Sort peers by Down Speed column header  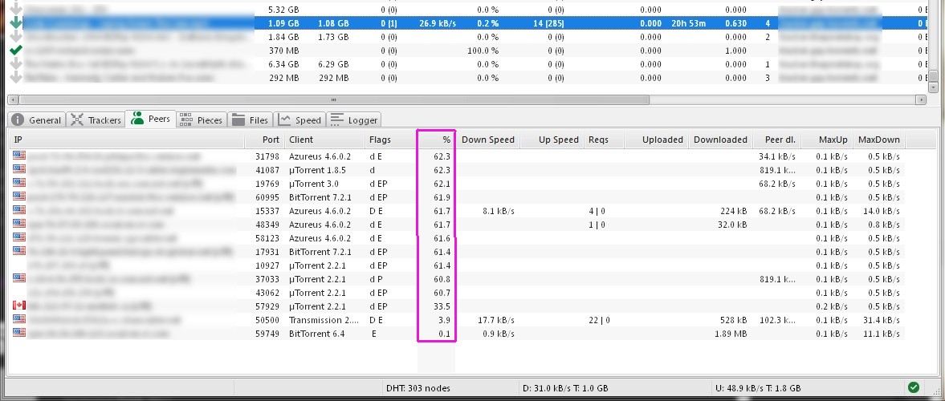click(x=488, y=140)
